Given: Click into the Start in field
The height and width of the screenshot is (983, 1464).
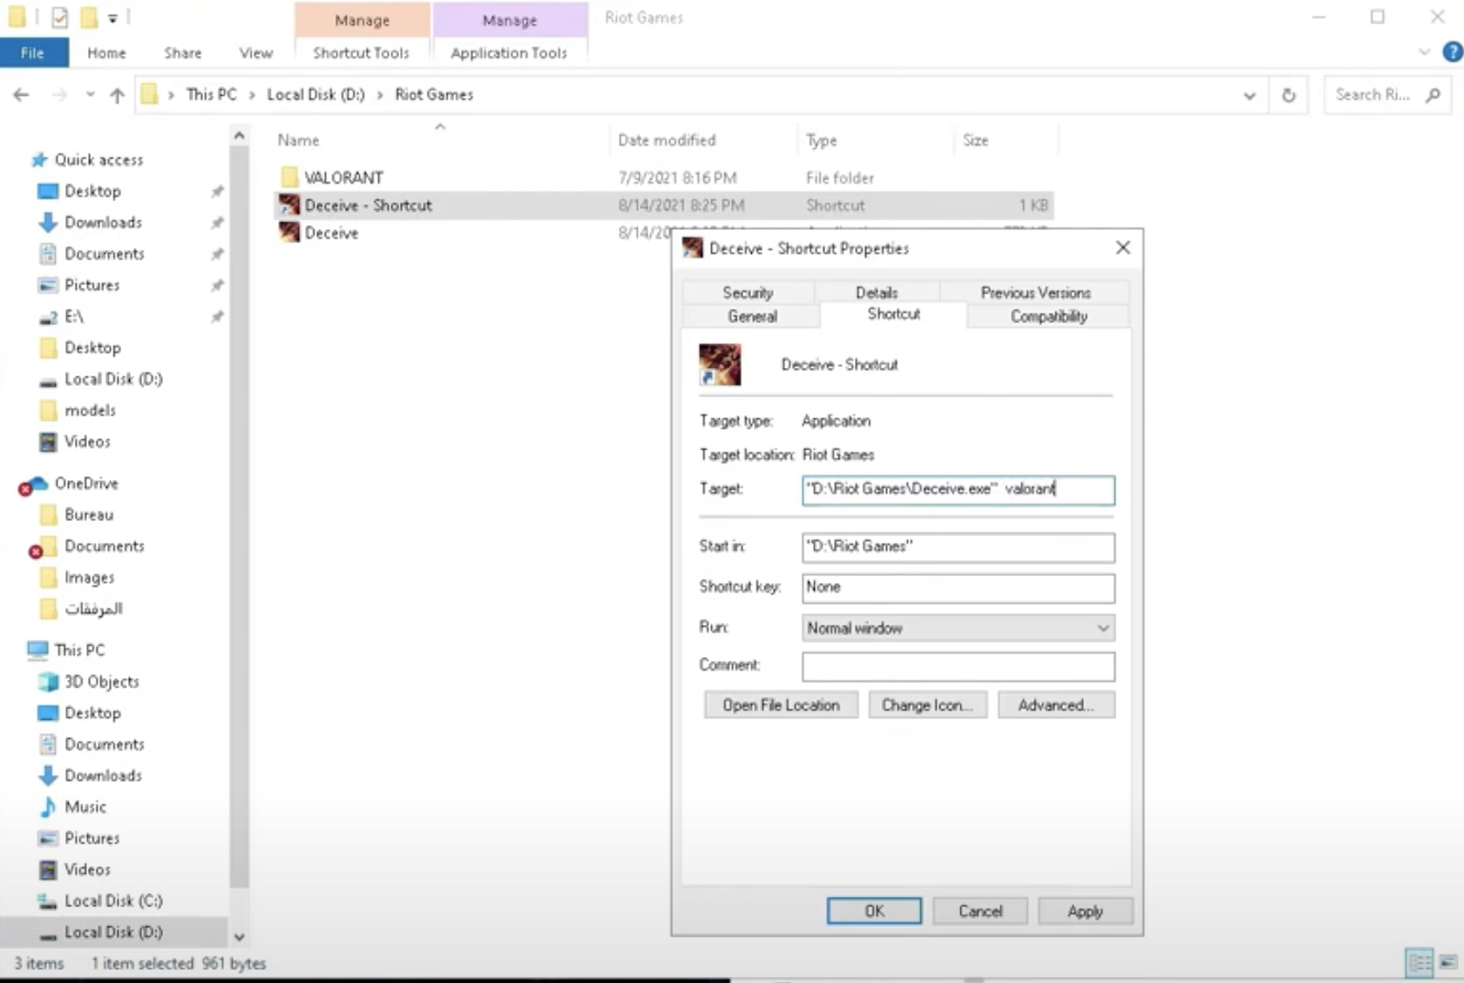Looking at the screenshot, I should click(x=958, y=547).
